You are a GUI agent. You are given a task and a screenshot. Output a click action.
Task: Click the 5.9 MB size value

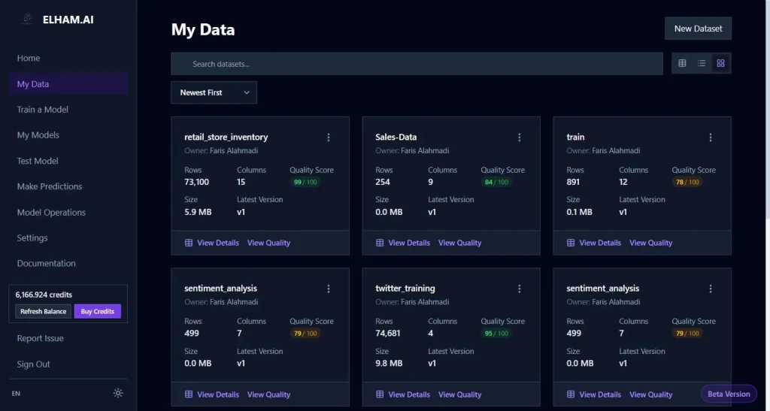click(x=198, y=213)
